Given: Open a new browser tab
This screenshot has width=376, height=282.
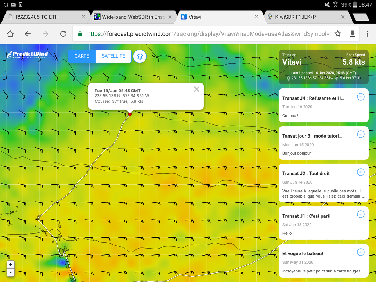Looking at the screenshot, I should click(x=361, y=17).
